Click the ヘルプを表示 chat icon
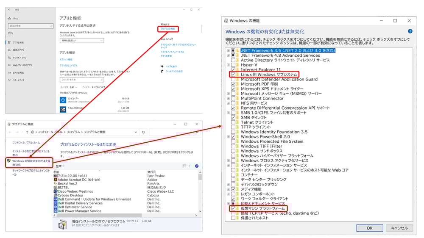The height and width of the screenshot is (238, 424). (x=162, y=66)
